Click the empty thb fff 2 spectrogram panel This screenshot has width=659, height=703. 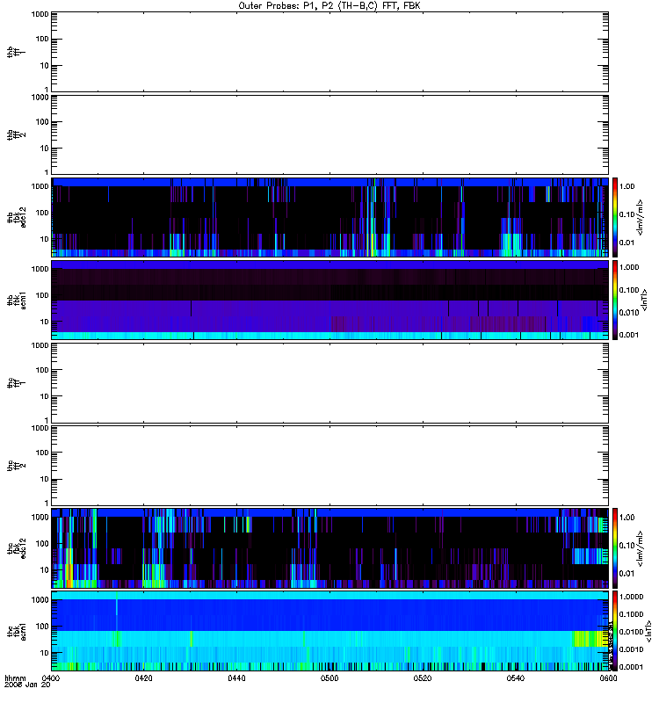coord(330,134)
